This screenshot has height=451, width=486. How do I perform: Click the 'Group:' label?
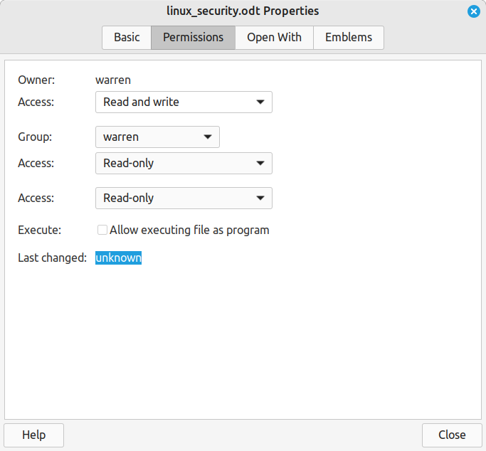coord(35,137)
